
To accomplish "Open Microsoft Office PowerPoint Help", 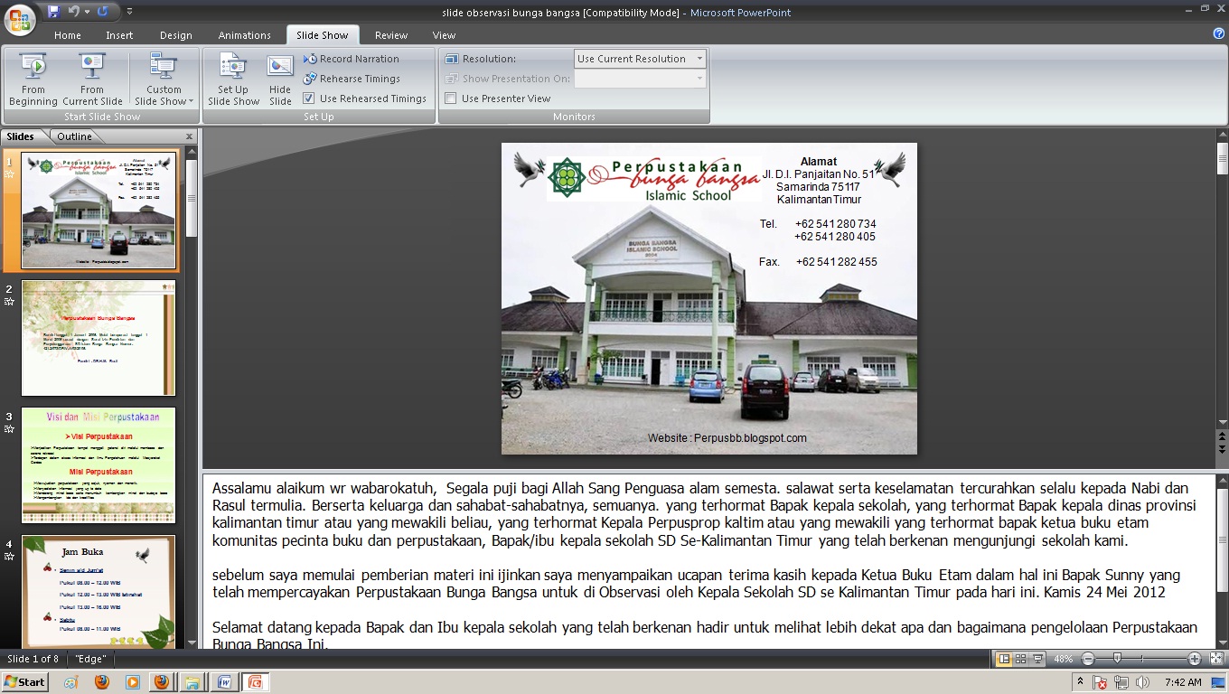I will (x=1219, y=33).
